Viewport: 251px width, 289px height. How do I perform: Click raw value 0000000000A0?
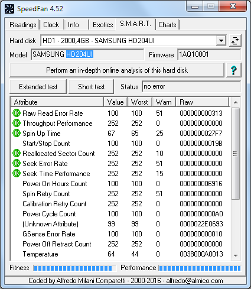(x=201, y=214)
